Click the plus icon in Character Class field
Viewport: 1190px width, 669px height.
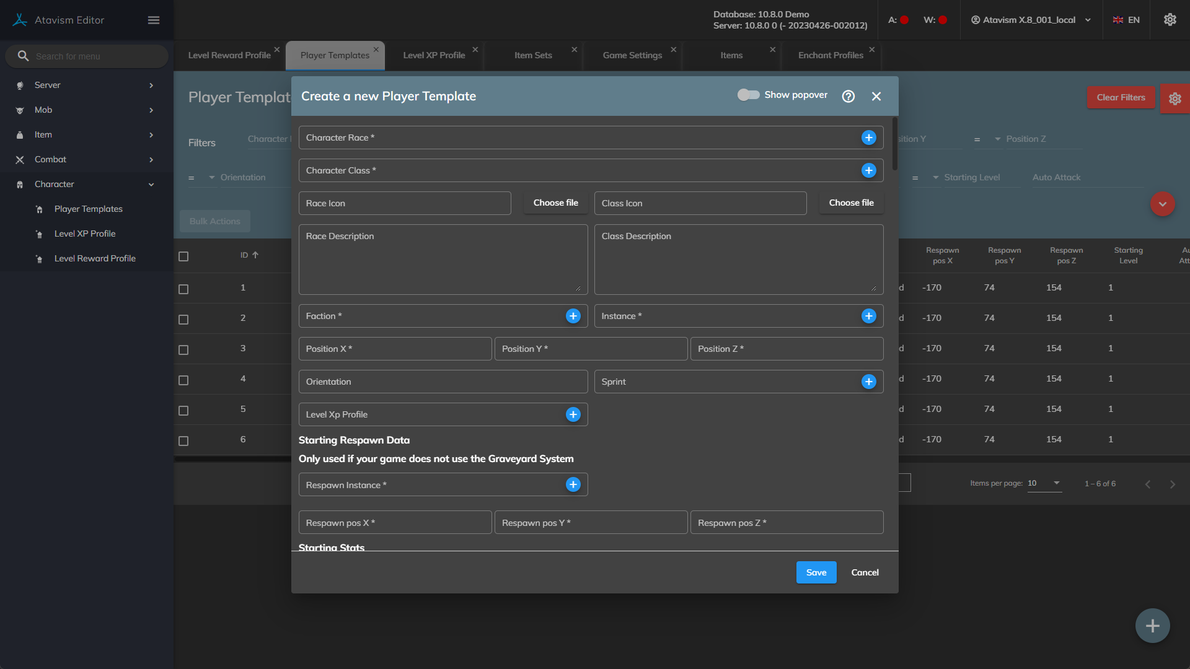point(868,170)
